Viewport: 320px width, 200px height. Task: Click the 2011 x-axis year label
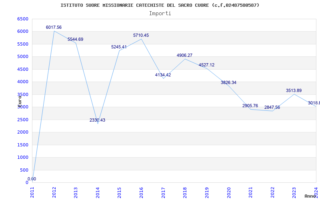[32, 192]
